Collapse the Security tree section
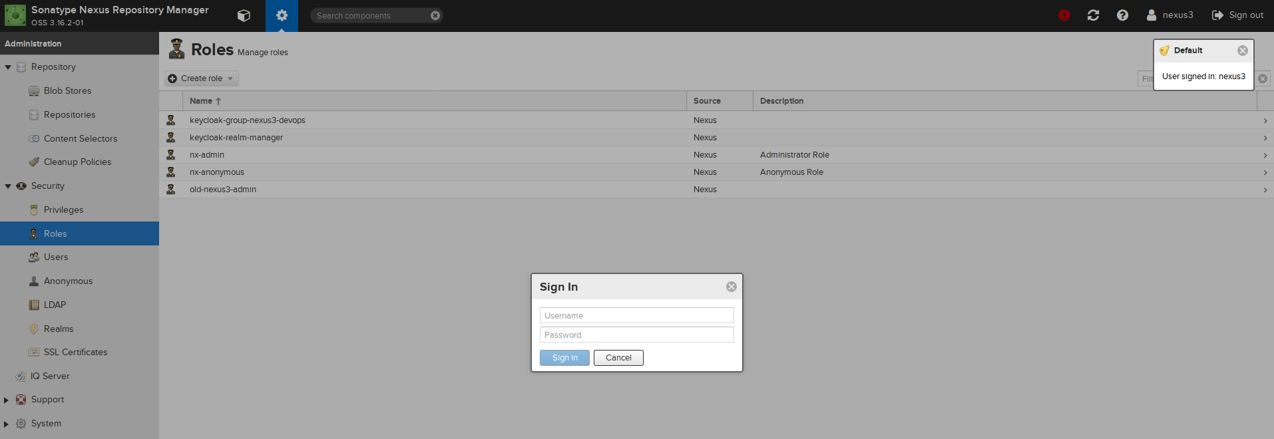This screenshot has height=439, width=1274. (x=8, y=186)
